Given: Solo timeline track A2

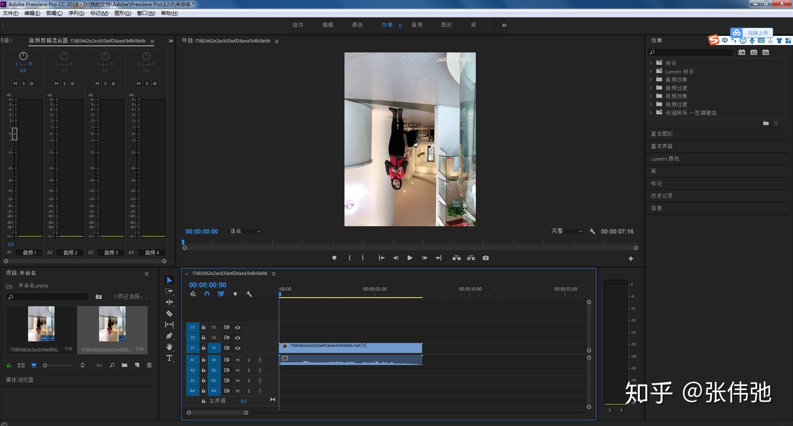Looking at the screenshot, I should pos(249,370).
